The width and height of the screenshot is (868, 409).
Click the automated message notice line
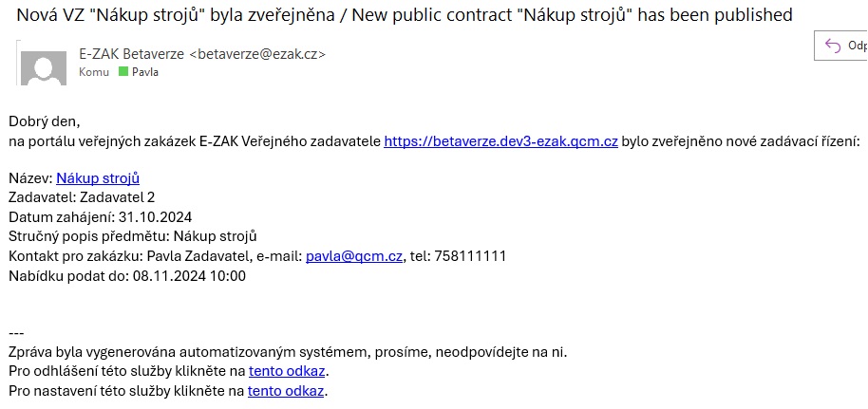pos(287,352)
